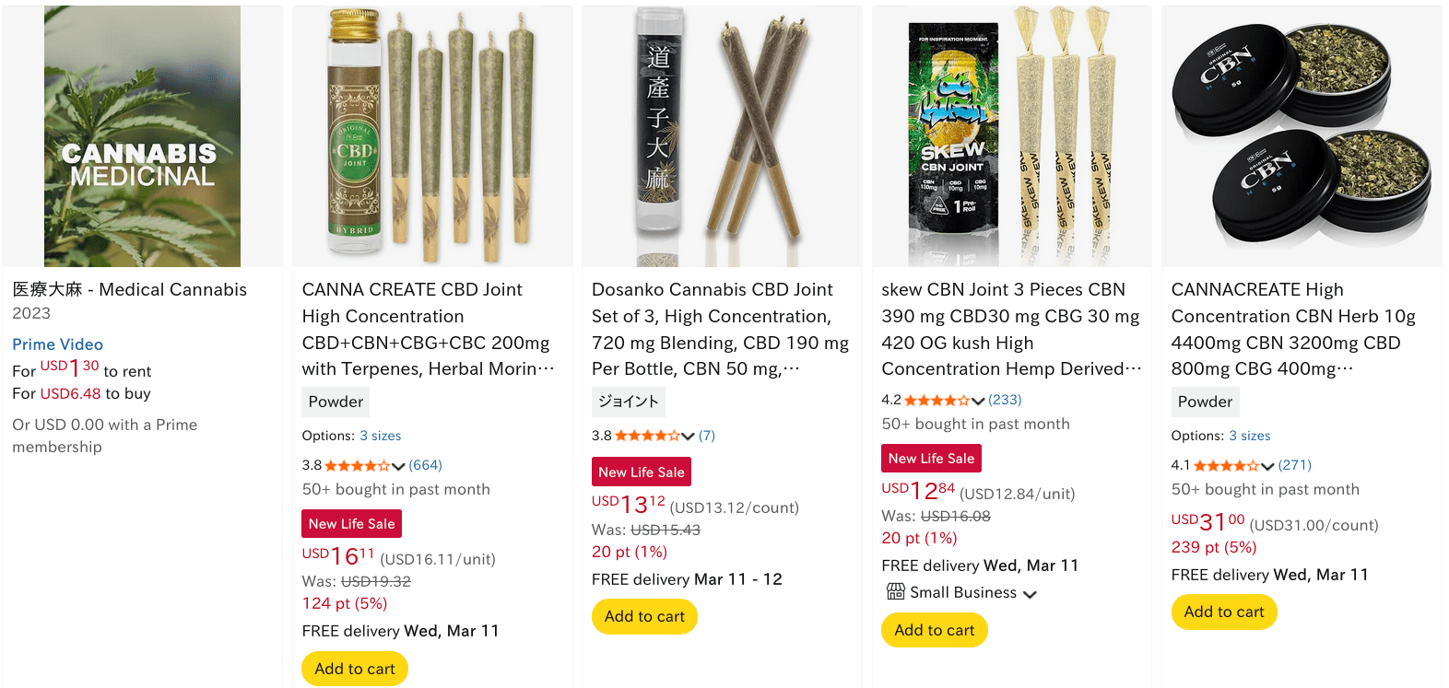Add CANNACREATE CBN Herb to cart
Image resolution: width=1449 pixels, height=688 pixels.
click(1223, 612)
